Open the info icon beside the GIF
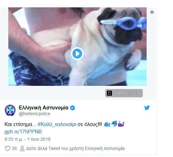The height and width of the screenshot is (157, 173). (x=152, y=12)
